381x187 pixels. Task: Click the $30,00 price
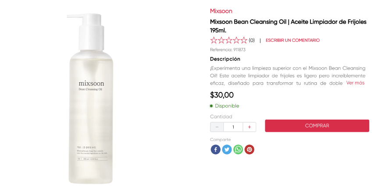pos(222,95)
